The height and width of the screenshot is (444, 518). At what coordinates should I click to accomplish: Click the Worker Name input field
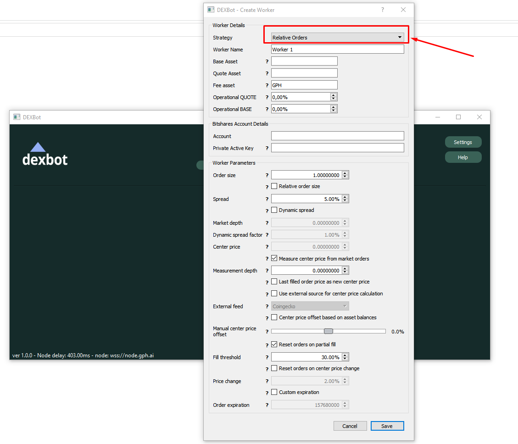pyautogui.click(x=337, y=49)
